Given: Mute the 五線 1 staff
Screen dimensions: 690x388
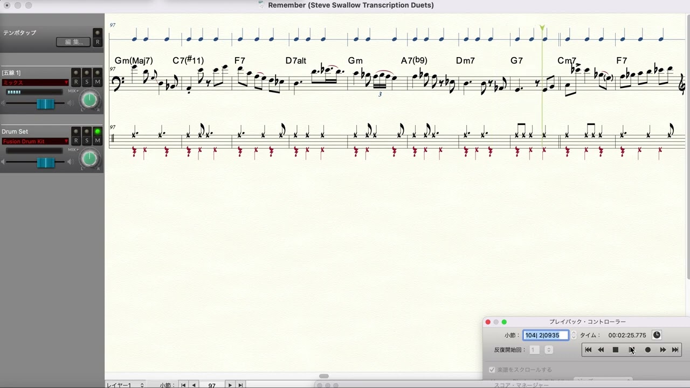Looking at the screenshot, I should pos(98,82).
